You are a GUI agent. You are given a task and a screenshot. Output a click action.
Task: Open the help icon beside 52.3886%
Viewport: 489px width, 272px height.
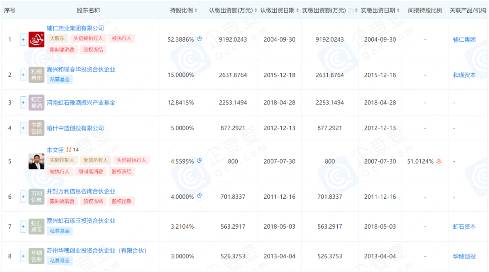pos(199,39)
